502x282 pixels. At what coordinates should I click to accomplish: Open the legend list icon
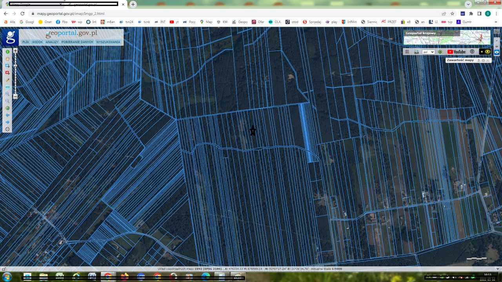coord(407,52)
